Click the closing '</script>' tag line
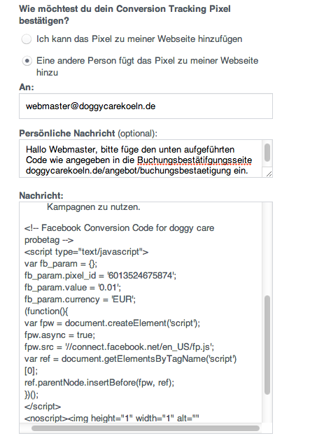 (x=43, y=407)
